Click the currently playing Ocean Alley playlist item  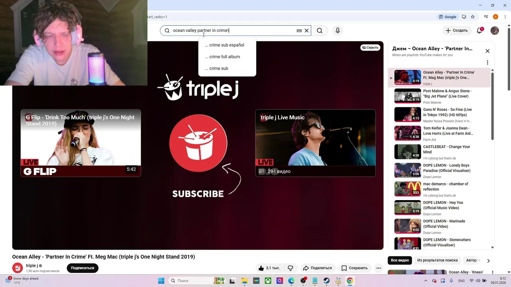(x=439, y=78)
